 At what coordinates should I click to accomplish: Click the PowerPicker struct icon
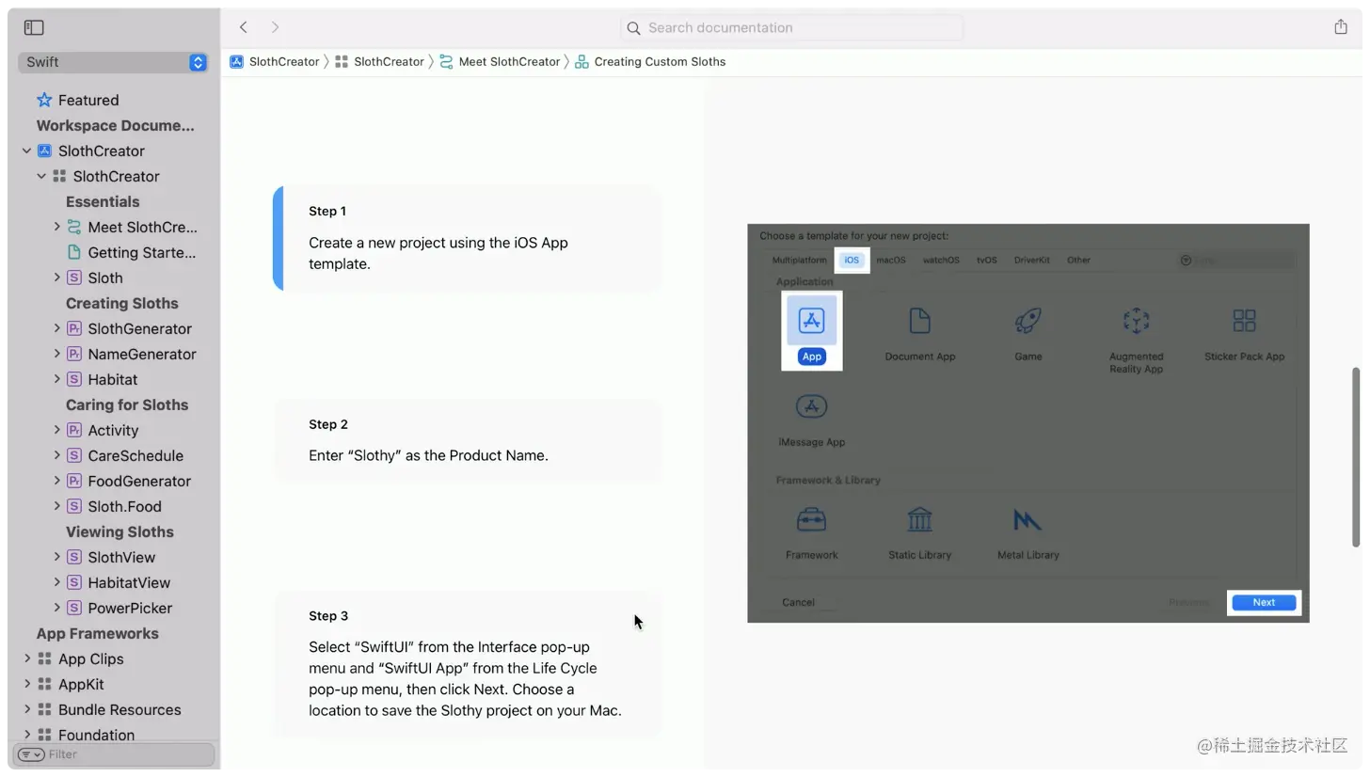pyautogui.click(x=74, y=608)
